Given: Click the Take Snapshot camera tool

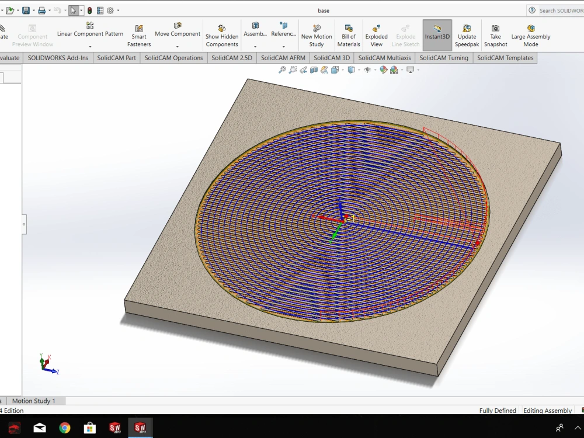Looking at the screenshot, I should coord(495,36).
